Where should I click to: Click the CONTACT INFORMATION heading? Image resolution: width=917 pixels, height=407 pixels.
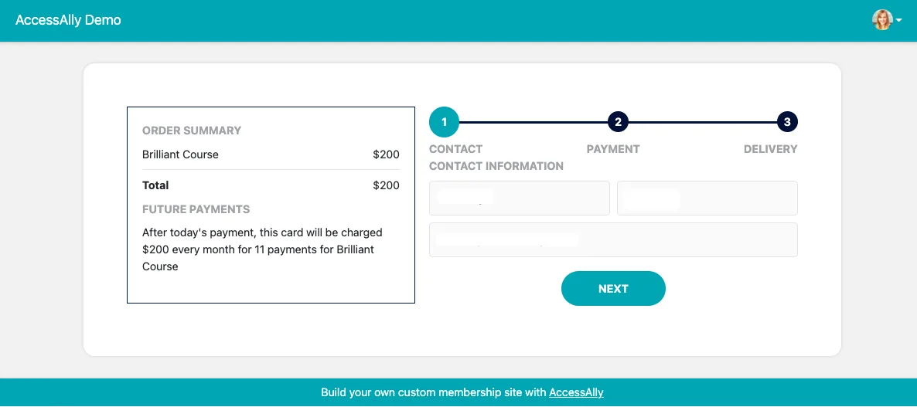click(x=496, y=166)
